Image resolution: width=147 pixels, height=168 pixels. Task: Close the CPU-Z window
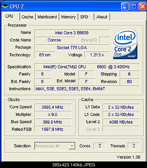coord(143,6)
